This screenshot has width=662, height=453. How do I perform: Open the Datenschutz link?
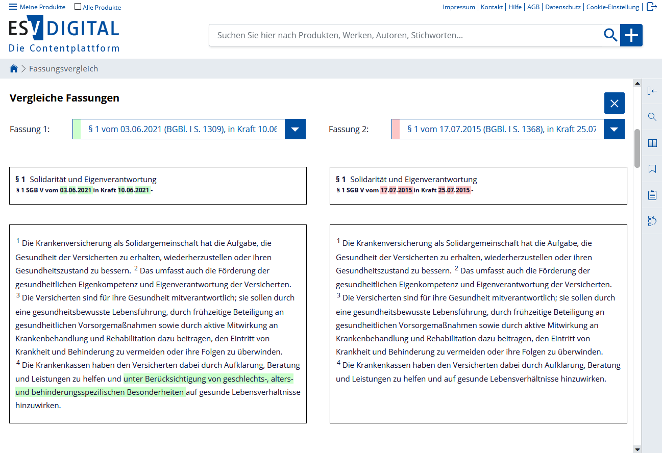tap(563, 7)
